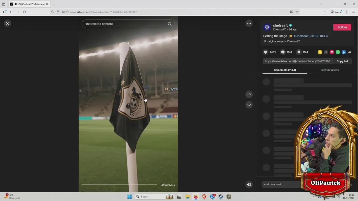Click the video timestamp 00:00/00:16
The image size is (358, 201).
tap(168, 185)
